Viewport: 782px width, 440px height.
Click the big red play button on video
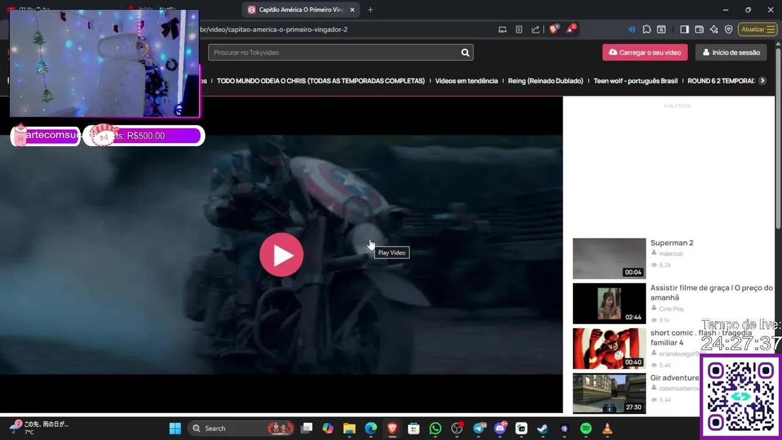[x=282, y=255]
